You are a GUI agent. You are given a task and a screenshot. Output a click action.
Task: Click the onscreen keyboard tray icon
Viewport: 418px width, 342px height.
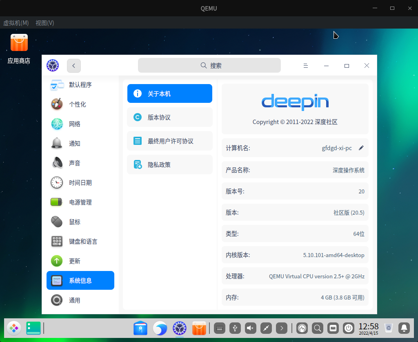pos(333,328)
